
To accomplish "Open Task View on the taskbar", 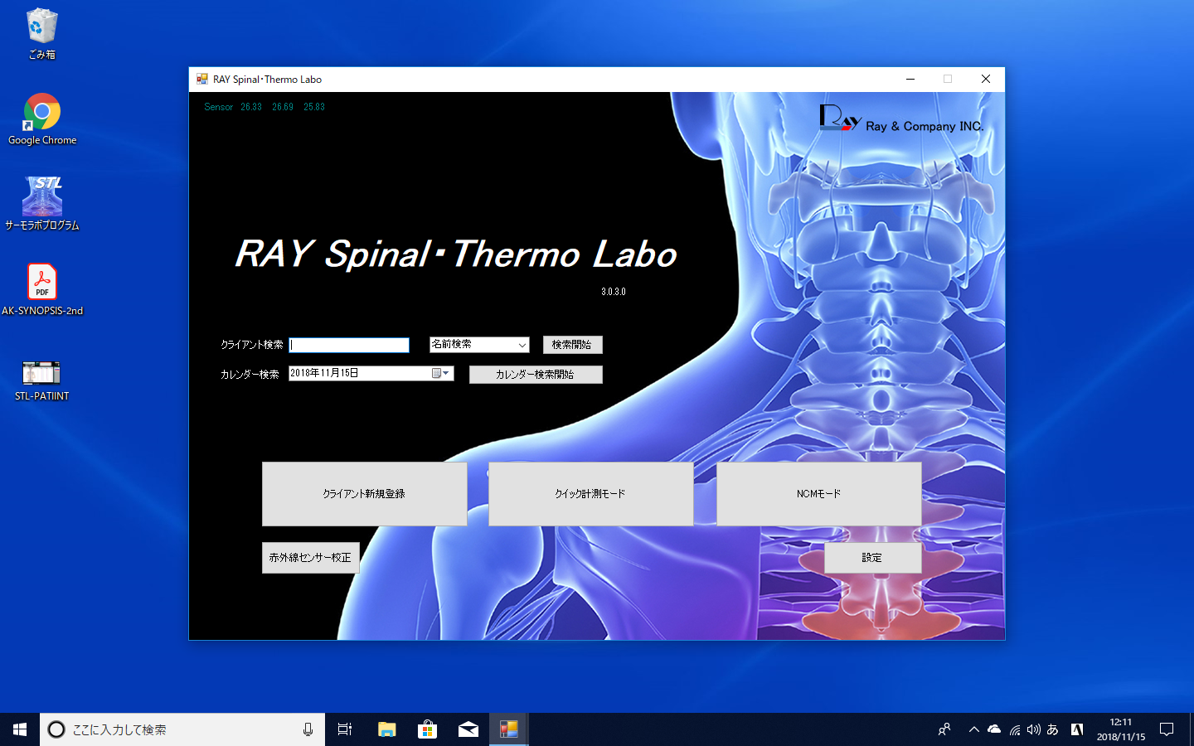I will [x=345, y=729].
